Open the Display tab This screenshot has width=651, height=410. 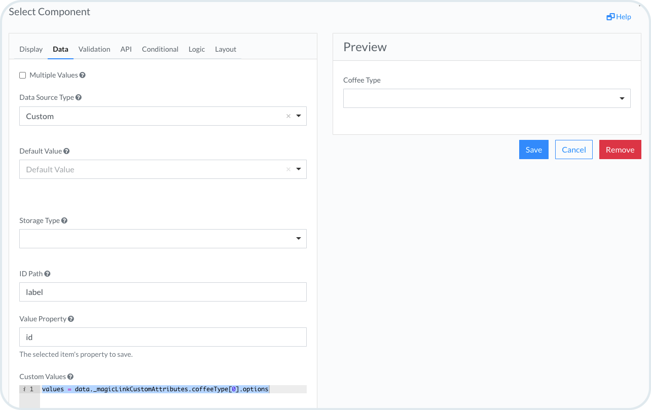tap(31, 49)
